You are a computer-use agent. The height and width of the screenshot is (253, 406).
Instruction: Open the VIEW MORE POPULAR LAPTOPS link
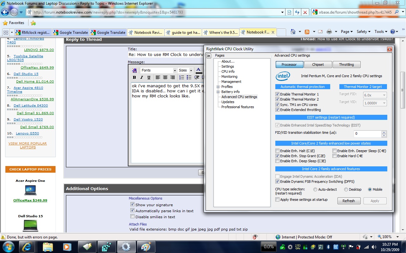point(28,145)
